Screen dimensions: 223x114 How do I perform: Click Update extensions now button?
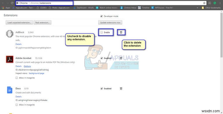pos(110,22)
